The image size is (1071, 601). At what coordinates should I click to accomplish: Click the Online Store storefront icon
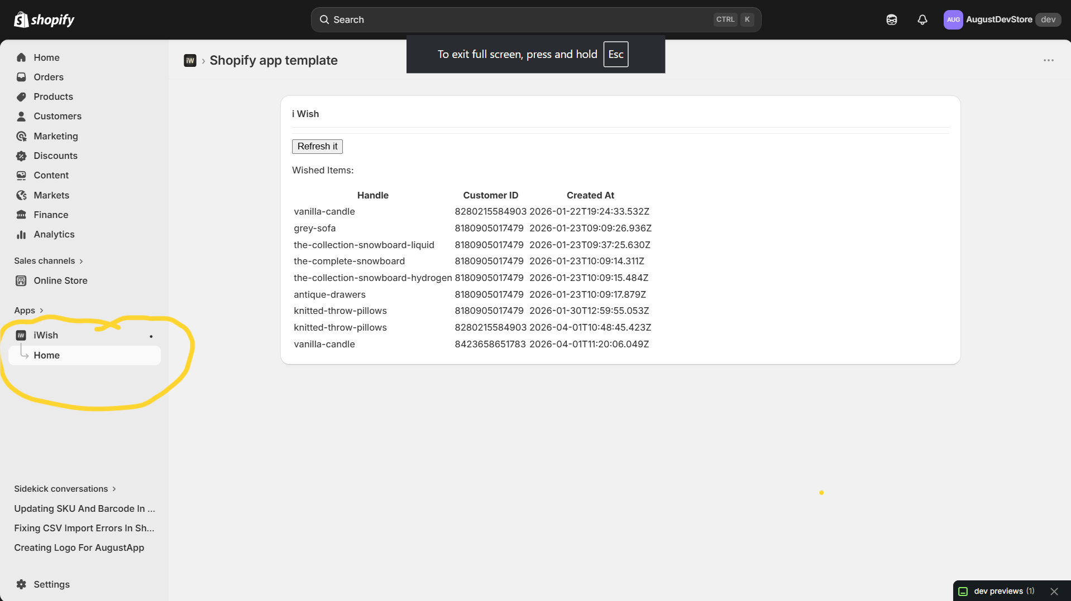tap(21, 280)
